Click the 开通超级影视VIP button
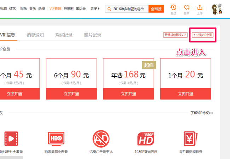 [175, 35]
